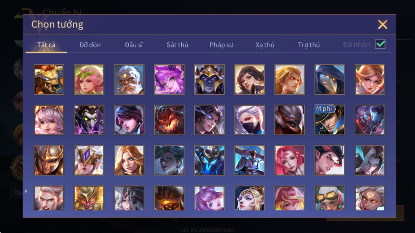Choose the red flaming demon hero portrait
Viewport: 415px width, 233px height.
click(169, 120)
